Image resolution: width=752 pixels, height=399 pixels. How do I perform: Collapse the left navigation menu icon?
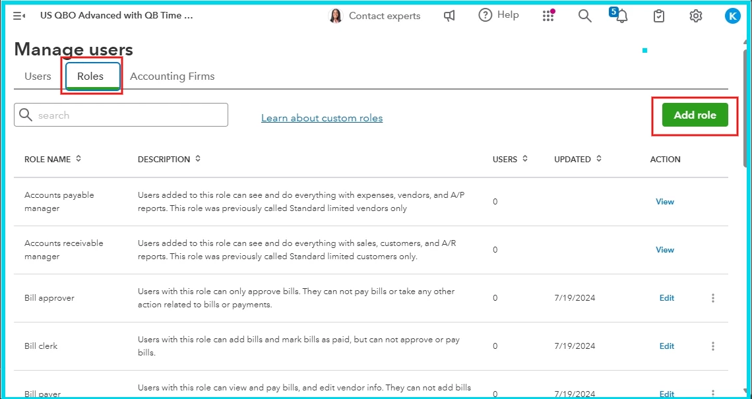coord(19,16)
